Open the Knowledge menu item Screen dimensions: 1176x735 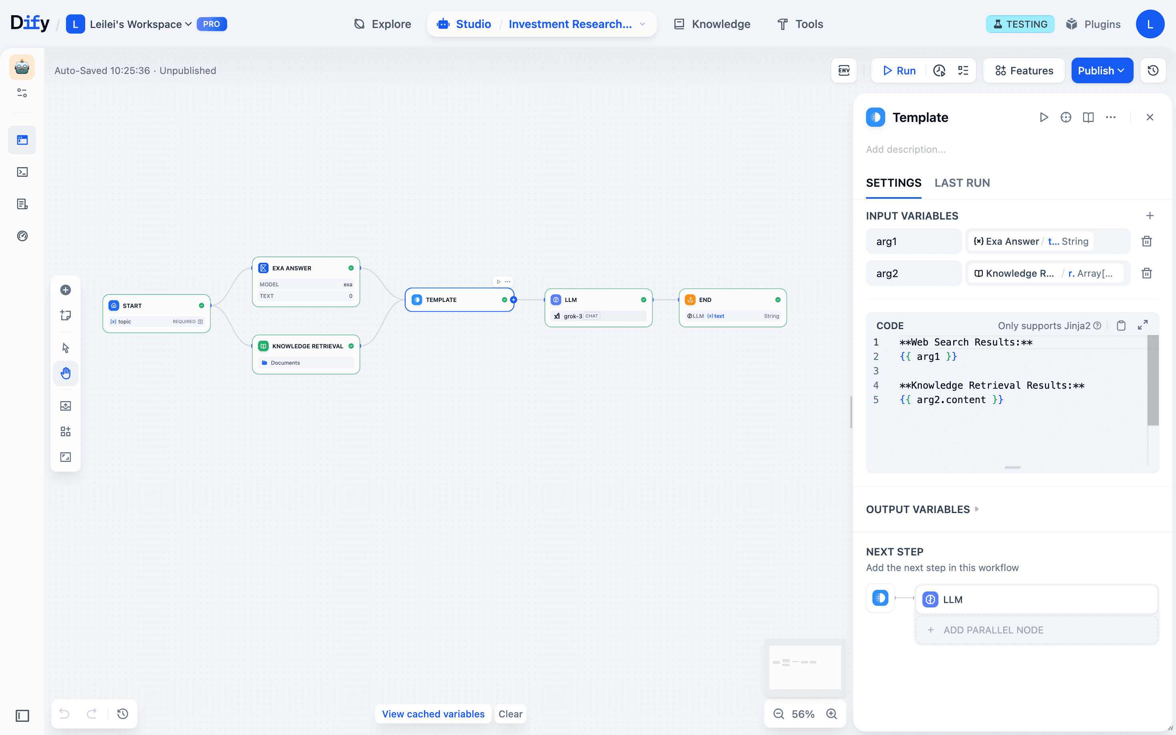(713, 24)
